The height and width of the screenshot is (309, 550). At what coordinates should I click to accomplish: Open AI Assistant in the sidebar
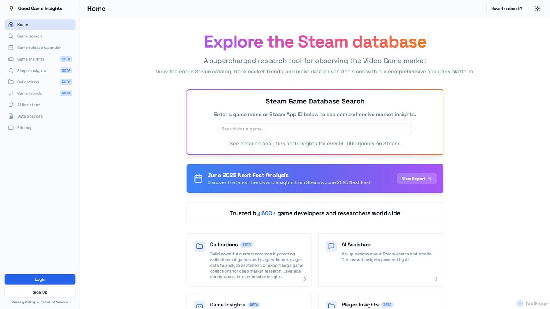[40, 105]
